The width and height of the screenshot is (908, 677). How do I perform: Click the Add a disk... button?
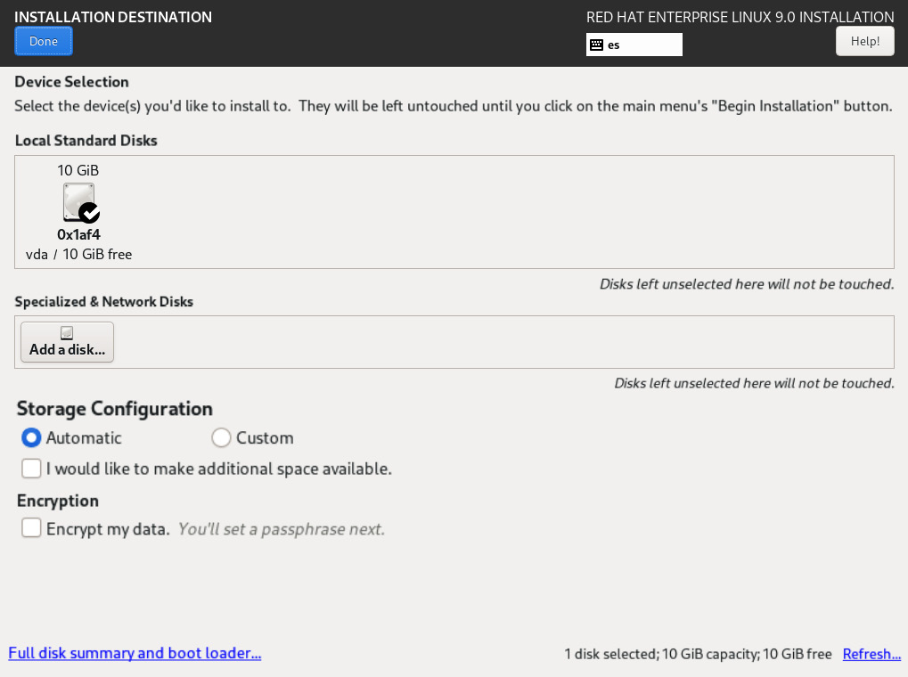[x=67, y=342]
